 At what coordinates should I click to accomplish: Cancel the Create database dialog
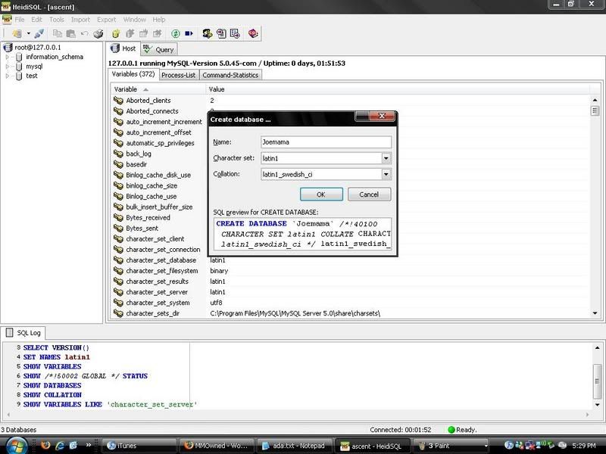click(x=369, y=194)
